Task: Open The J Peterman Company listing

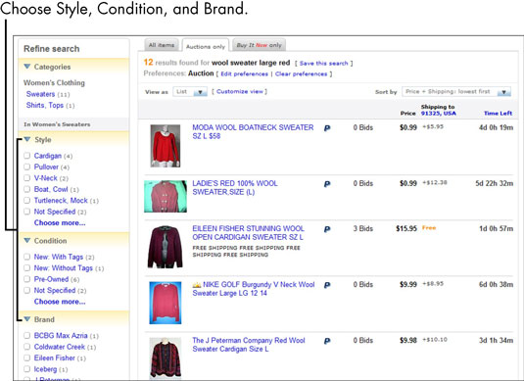Action: coord(249,345)
